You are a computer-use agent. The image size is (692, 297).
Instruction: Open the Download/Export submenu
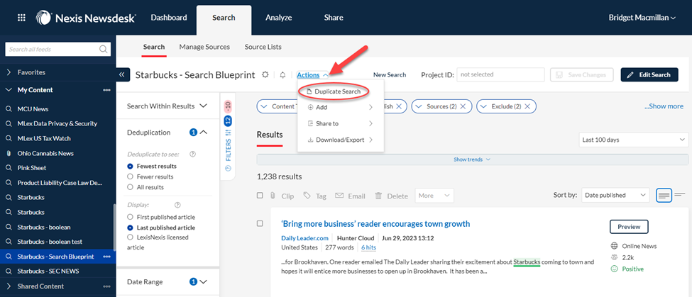340,140
